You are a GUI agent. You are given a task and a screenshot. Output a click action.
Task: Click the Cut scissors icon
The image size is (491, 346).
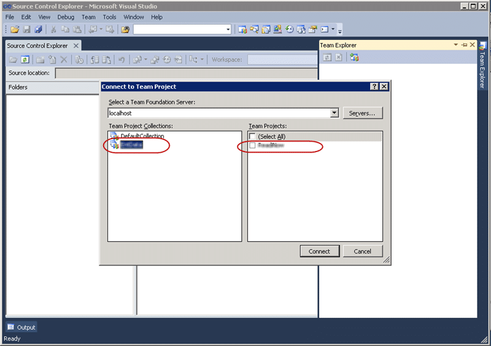[x=53, y=29]
